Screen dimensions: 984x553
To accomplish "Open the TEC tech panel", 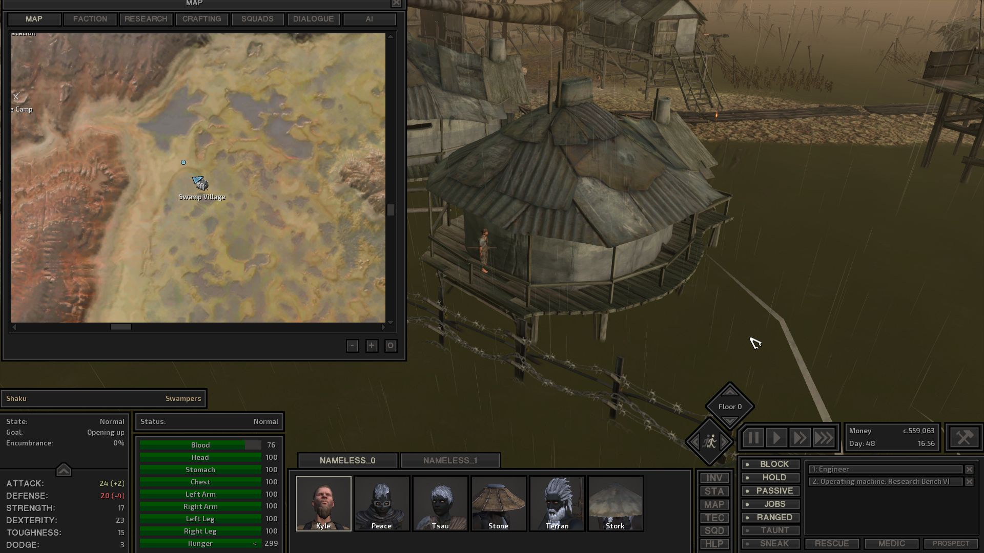I will coord(714,518).
